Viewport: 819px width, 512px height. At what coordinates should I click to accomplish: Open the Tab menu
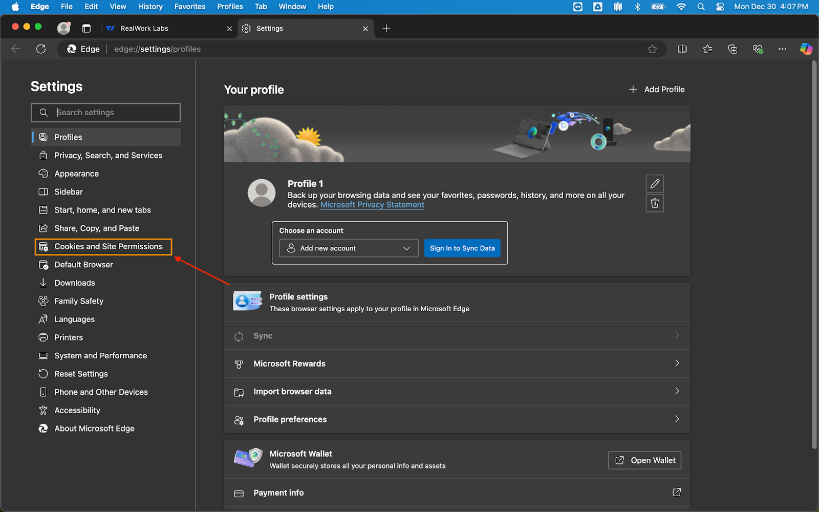(x=261, y=7)
